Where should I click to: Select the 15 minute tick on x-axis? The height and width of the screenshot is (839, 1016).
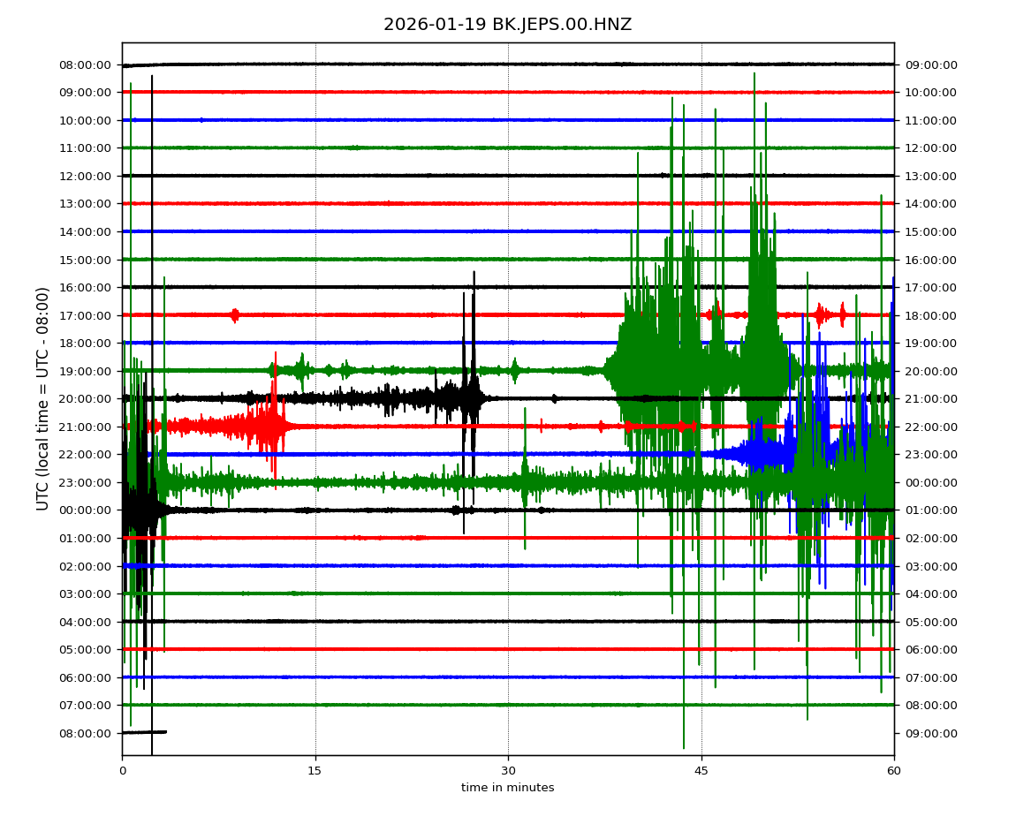coord(315,771)
